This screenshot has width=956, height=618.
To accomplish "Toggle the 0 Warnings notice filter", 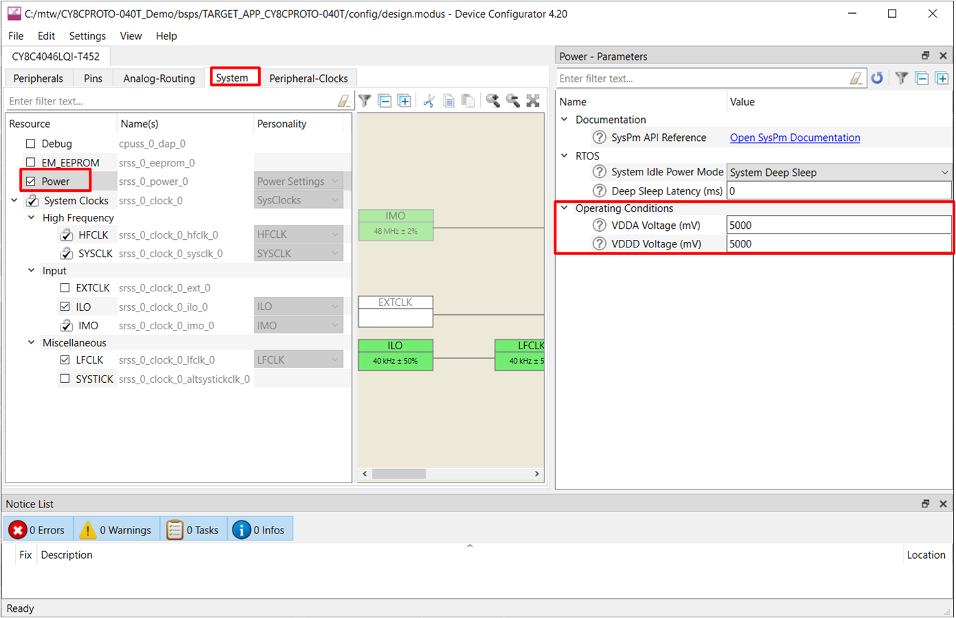I will click(117, 530).
